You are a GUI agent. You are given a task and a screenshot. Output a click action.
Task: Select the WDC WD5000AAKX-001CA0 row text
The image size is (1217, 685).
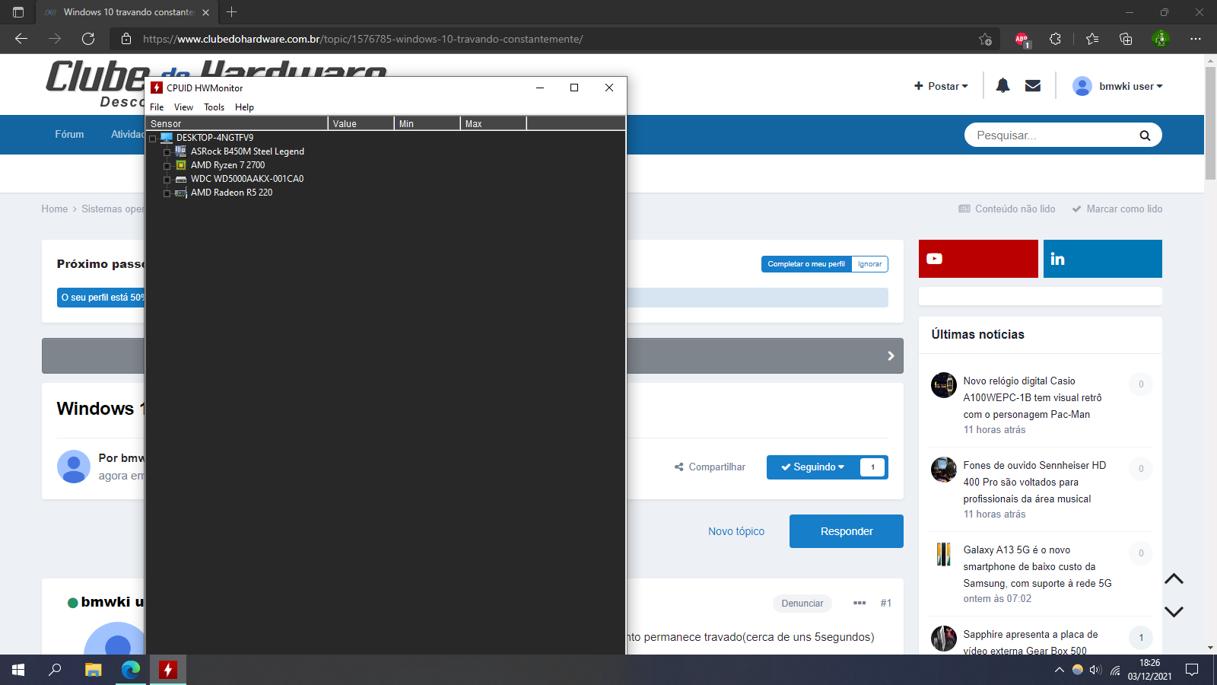(247, 179)
